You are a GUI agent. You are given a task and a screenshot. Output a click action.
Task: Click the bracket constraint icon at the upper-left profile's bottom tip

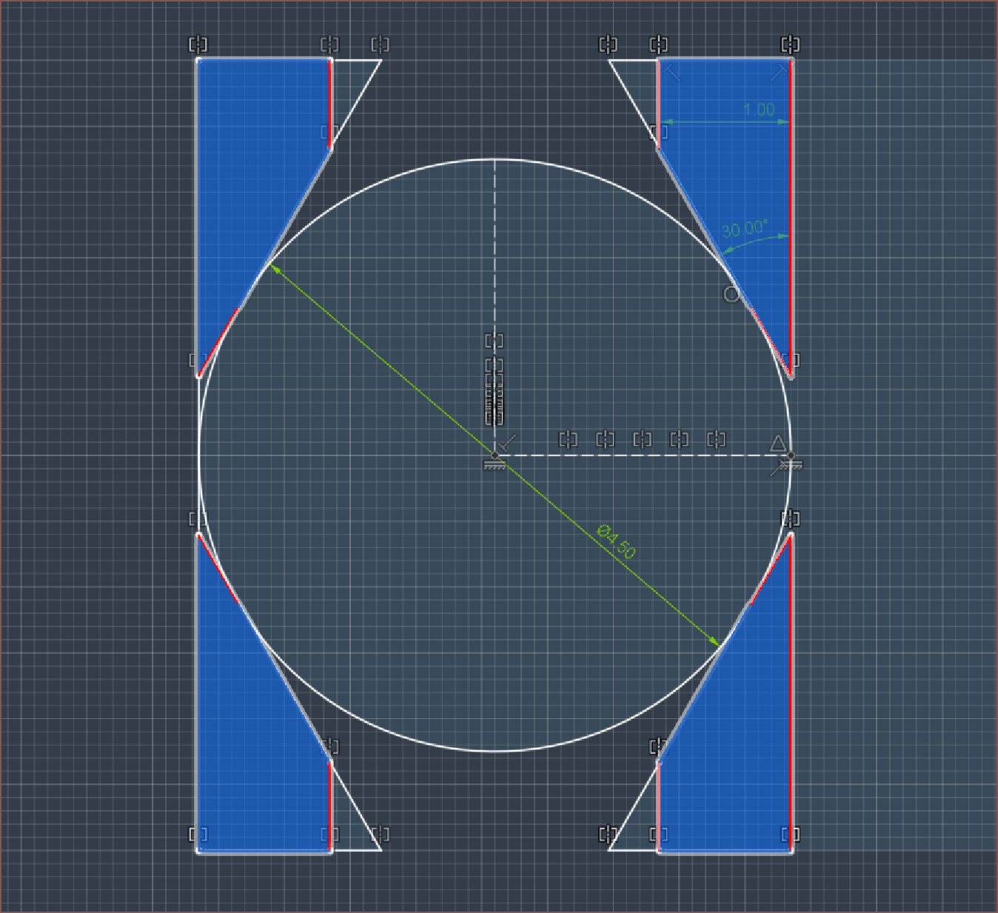(x=198, y=361)
